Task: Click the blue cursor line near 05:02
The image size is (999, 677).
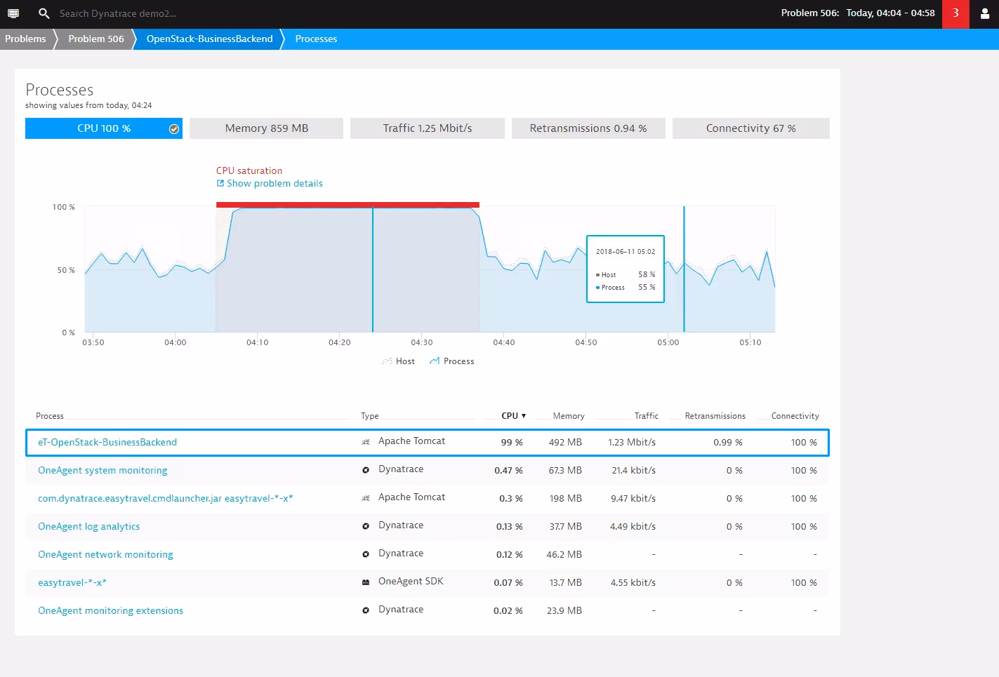Action: tap(684, 270)
